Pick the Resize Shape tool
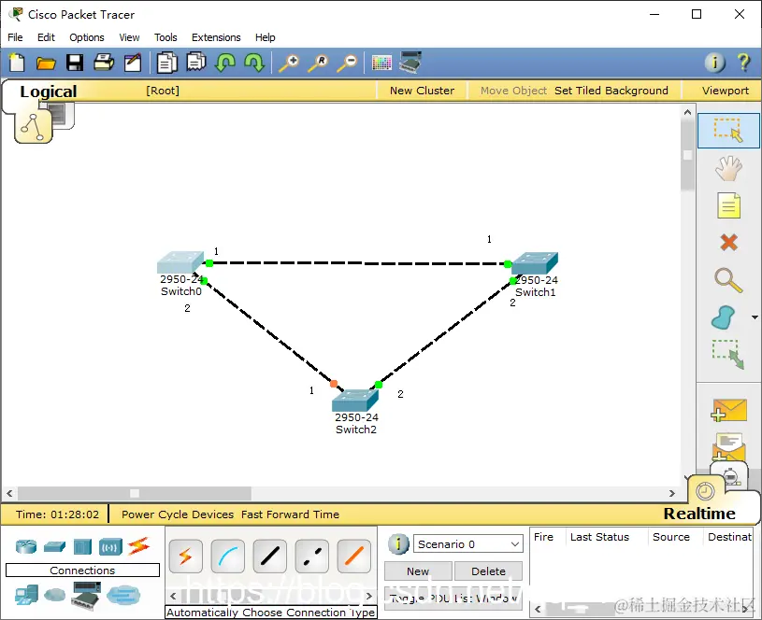The height and width of the screenshot is (620, 762). (728, 354)
